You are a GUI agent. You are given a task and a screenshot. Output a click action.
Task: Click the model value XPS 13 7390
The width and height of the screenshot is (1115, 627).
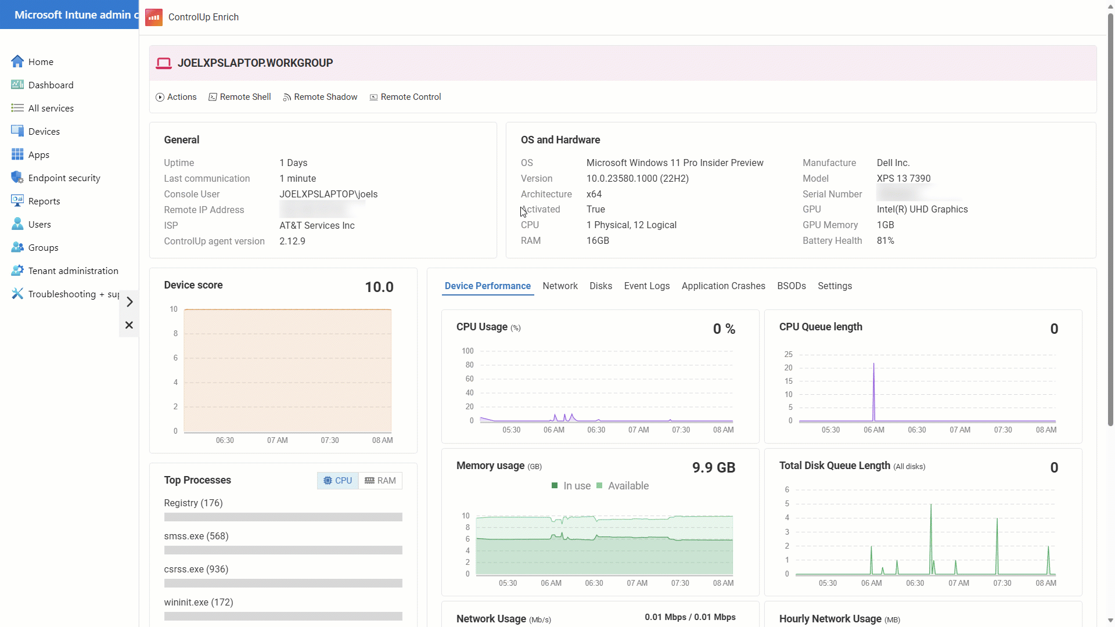(x=904, y=178)
